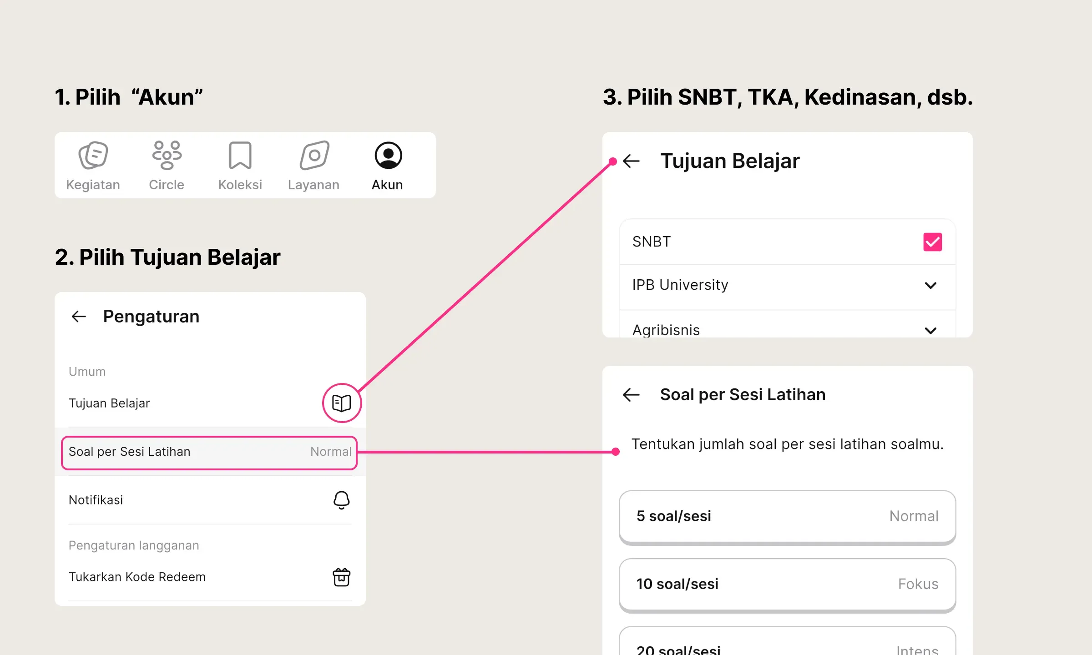1092x655 pixels.
Task: Go back from Tujuan Belajar screen
Action: tap(631, 161)
